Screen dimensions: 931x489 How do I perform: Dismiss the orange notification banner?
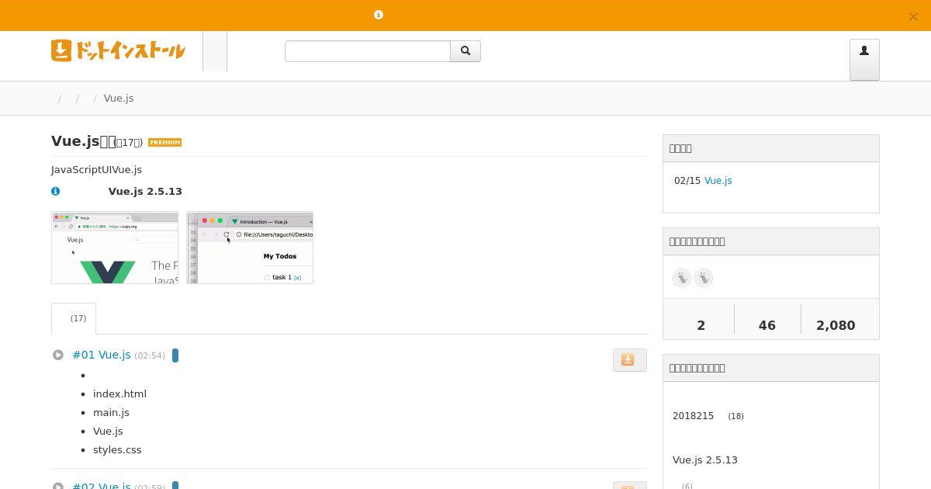coord(913,16)
